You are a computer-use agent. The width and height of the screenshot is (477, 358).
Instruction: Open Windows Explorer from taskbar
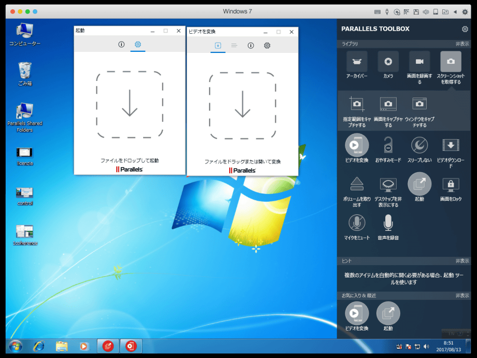point(62,346)
